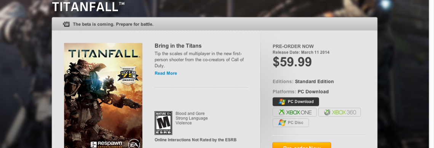434x148 pixels.
Task: Open the Read More link
Action: [166, 73]
